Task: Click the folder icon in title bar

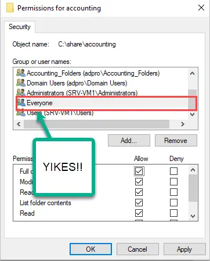Action: (10, 8)
